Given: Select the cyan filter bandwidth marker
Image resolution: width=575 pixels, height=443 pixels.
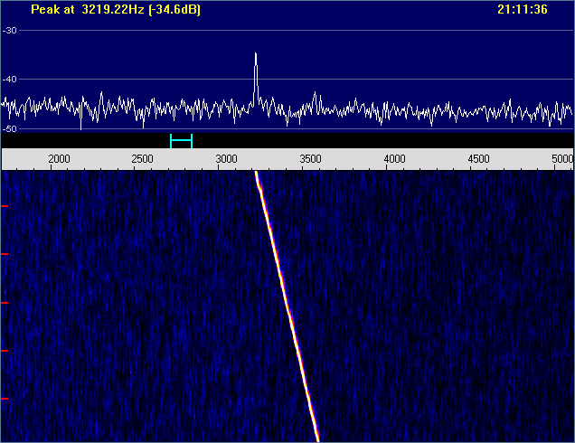Looking at the screenshot, I should pos(181,141).
